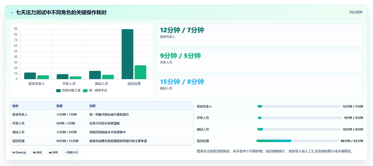Click the table cell 9分钟 / 5分钟
This screenshot has height=166, width=373.
[66, 123]
